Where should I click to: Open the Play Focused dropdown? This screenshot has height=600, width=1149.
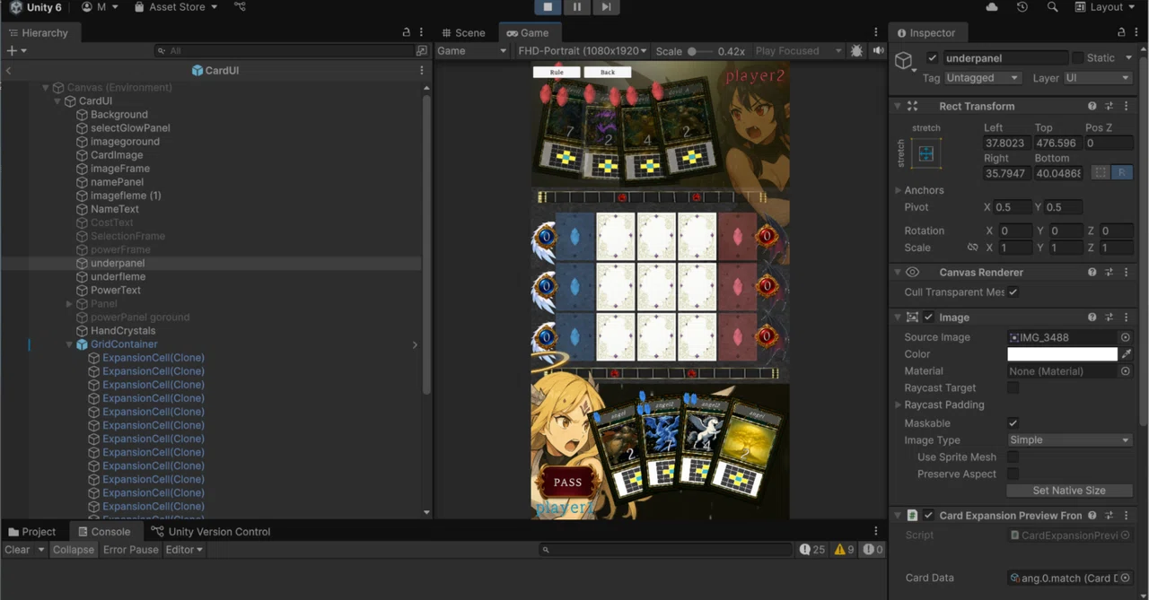click(797, 51)
